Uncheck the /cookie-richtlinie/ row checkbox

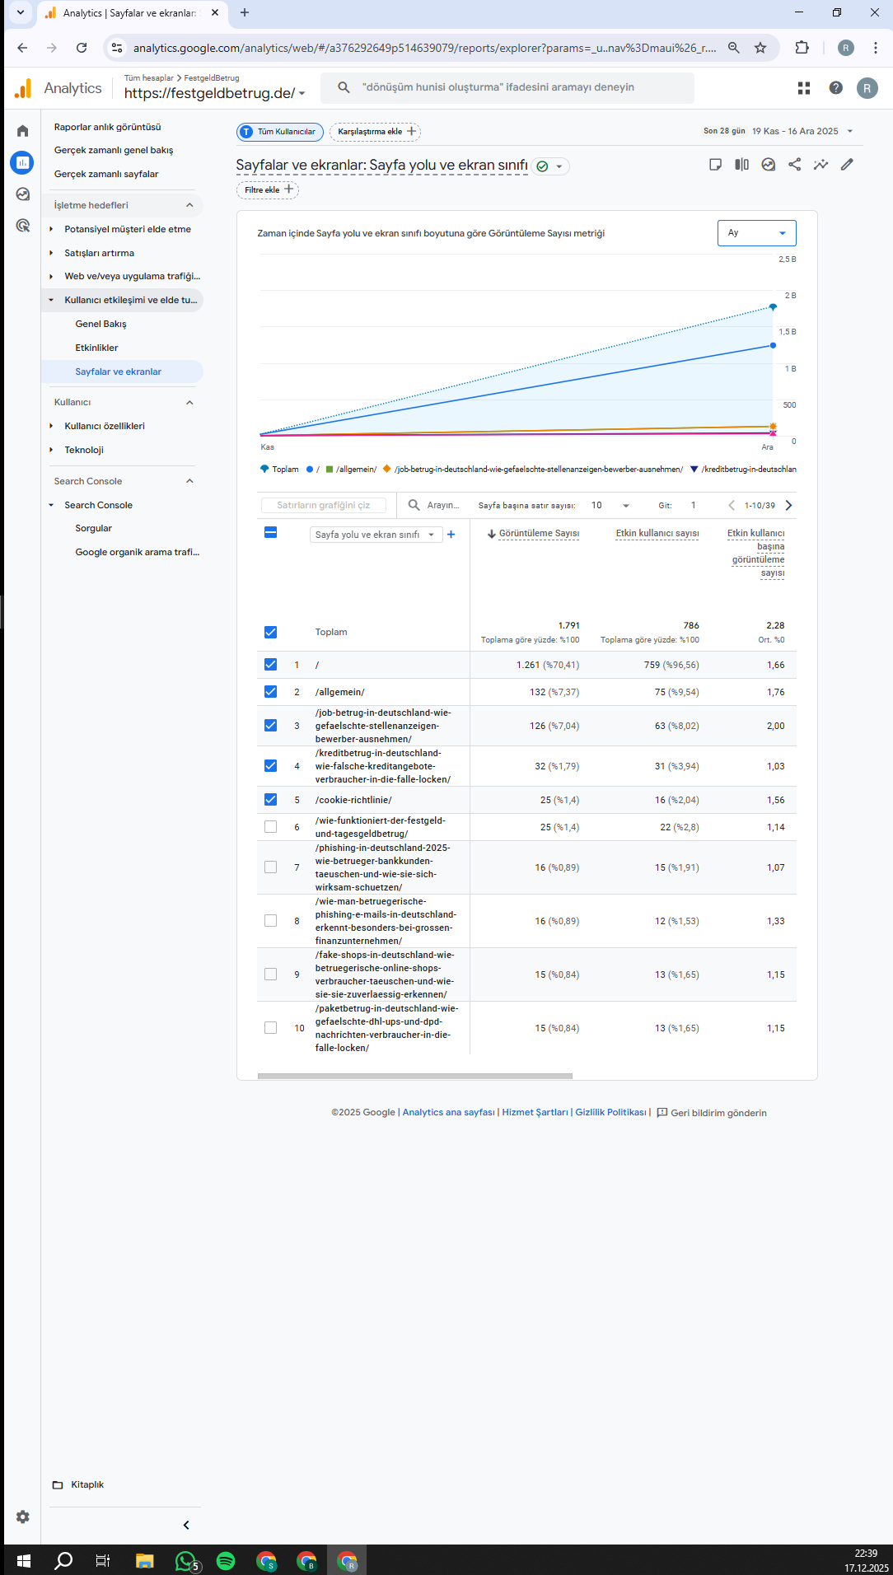270,800
